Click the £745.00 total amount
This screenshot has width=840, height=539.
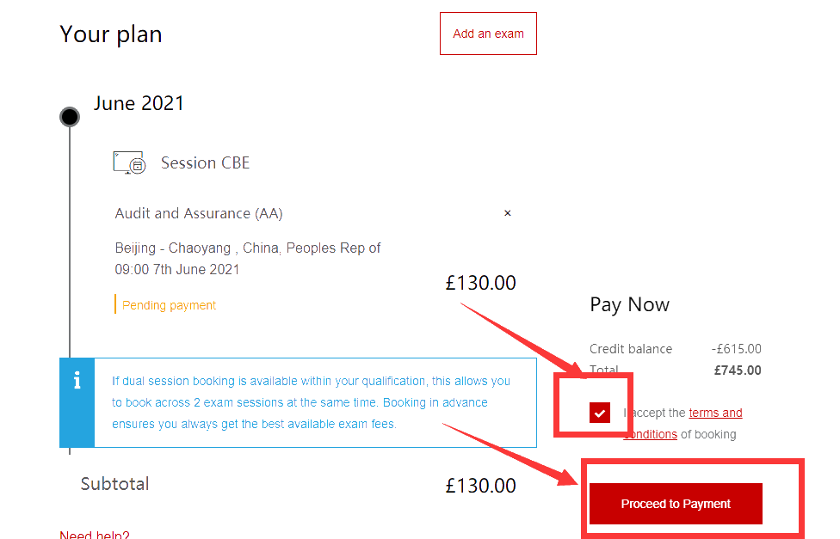point(738,371)
